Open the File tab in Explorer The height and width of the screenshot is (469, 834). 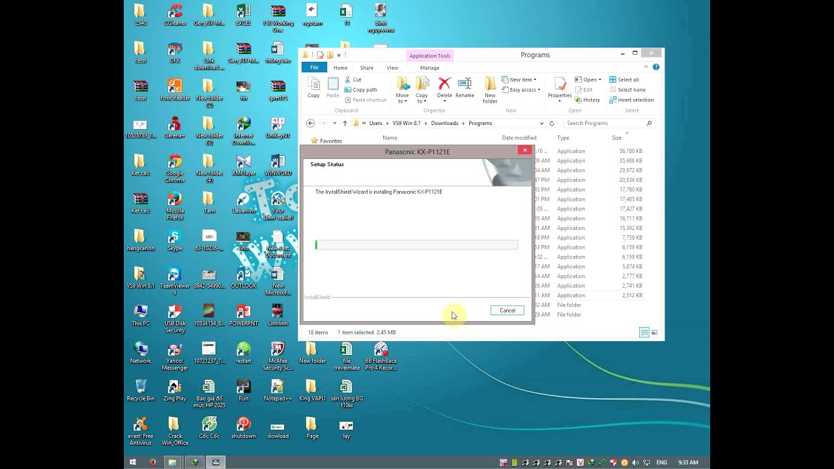coord(314,67)
